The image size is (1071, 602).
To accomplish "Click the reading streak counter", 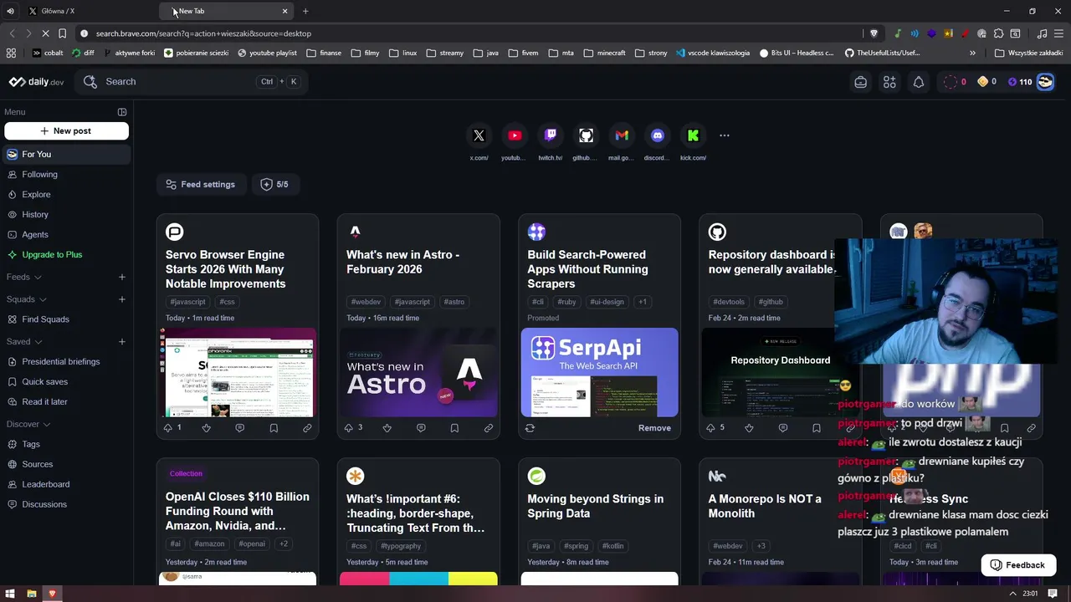I will pos(955,82).
